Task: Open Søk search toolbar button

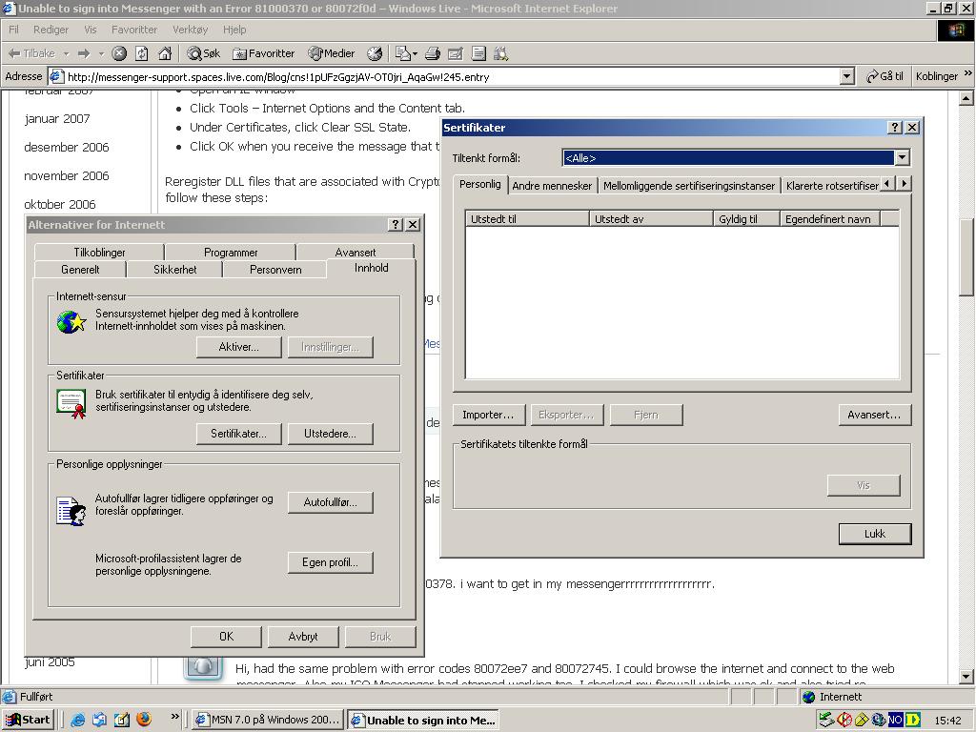Action: coord(204,53)
